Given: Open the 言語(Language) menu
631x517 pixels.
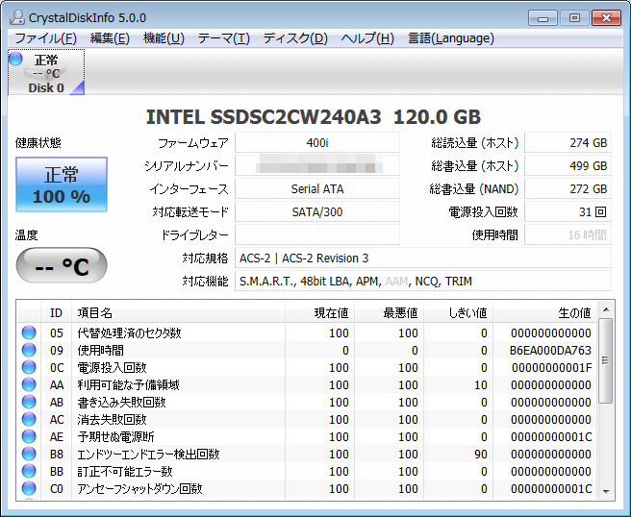Looking at the screenshot, I should pyautogui.click(x=451, y=38).
